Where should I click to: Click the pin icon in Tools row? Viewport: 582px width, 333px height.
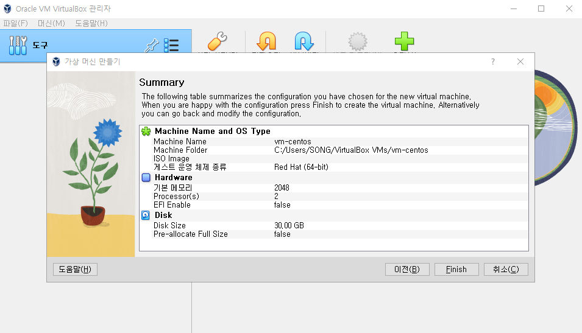(151, 45)
